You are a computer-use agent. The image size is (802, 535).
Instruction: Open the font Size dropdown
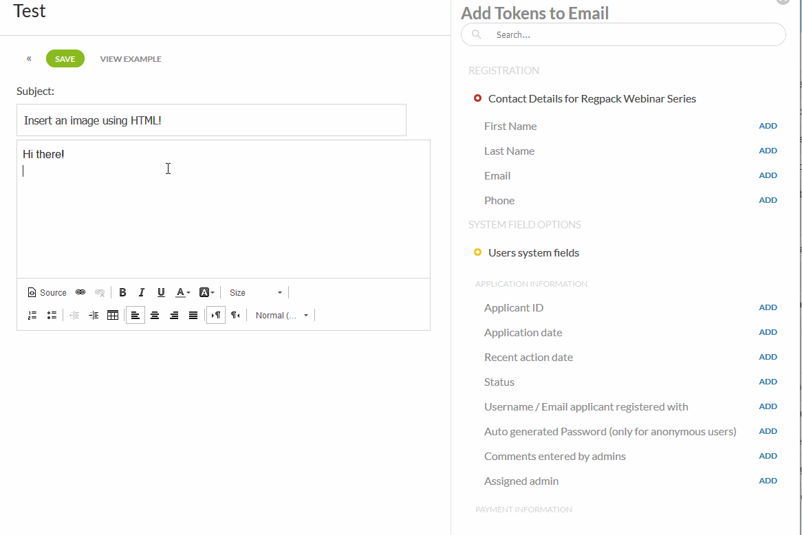point(256,293)
